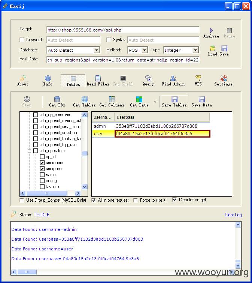This screenshot has width=252, height=283.
Task: Open the Find Admin section
Action: pos(173,81)
